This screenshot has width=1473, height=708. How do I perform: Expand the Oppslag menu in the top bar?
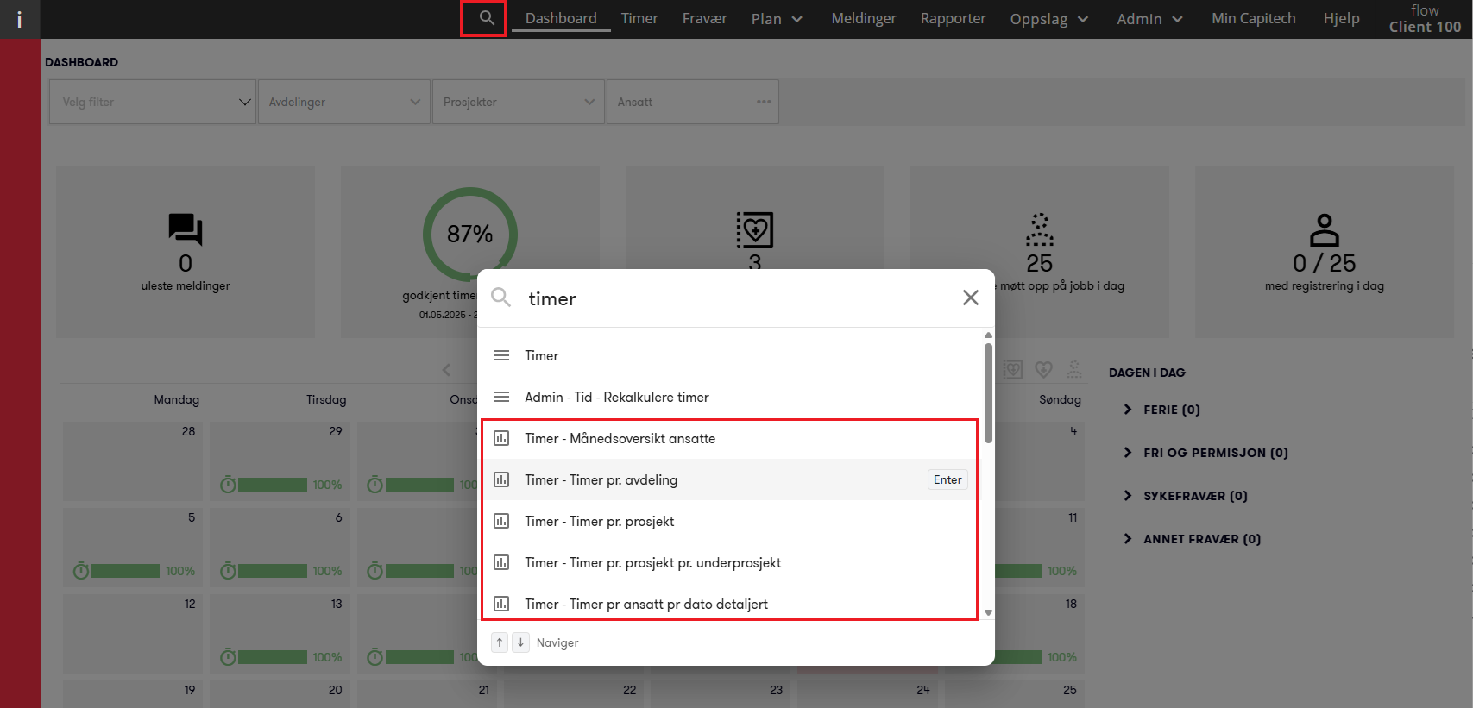point(1049,19)
